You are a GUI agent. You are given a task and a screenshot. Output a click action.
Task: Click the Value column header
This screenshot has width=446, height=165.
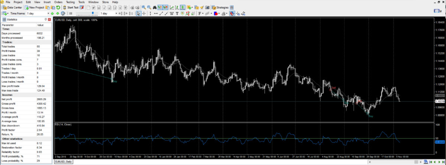coord(44,25)
